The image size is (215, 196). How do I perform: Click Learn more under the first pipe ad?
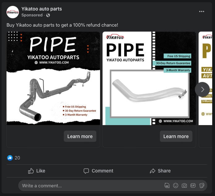click(x=80, y=136)
